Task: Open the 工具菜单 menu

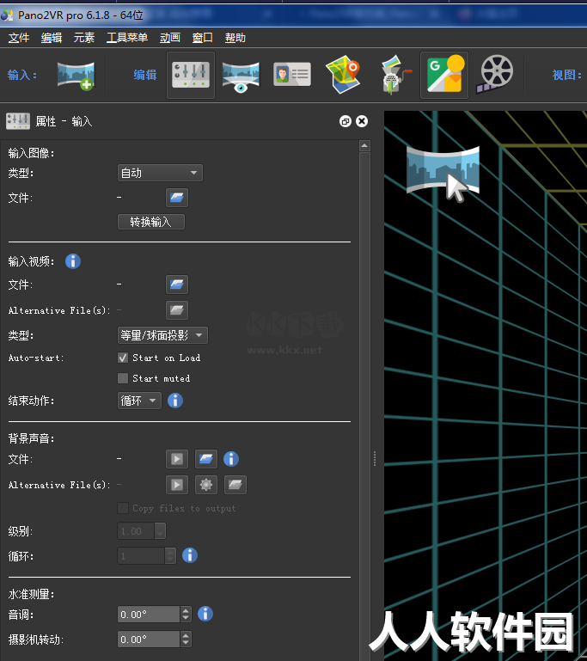Action: pos(127,38)
